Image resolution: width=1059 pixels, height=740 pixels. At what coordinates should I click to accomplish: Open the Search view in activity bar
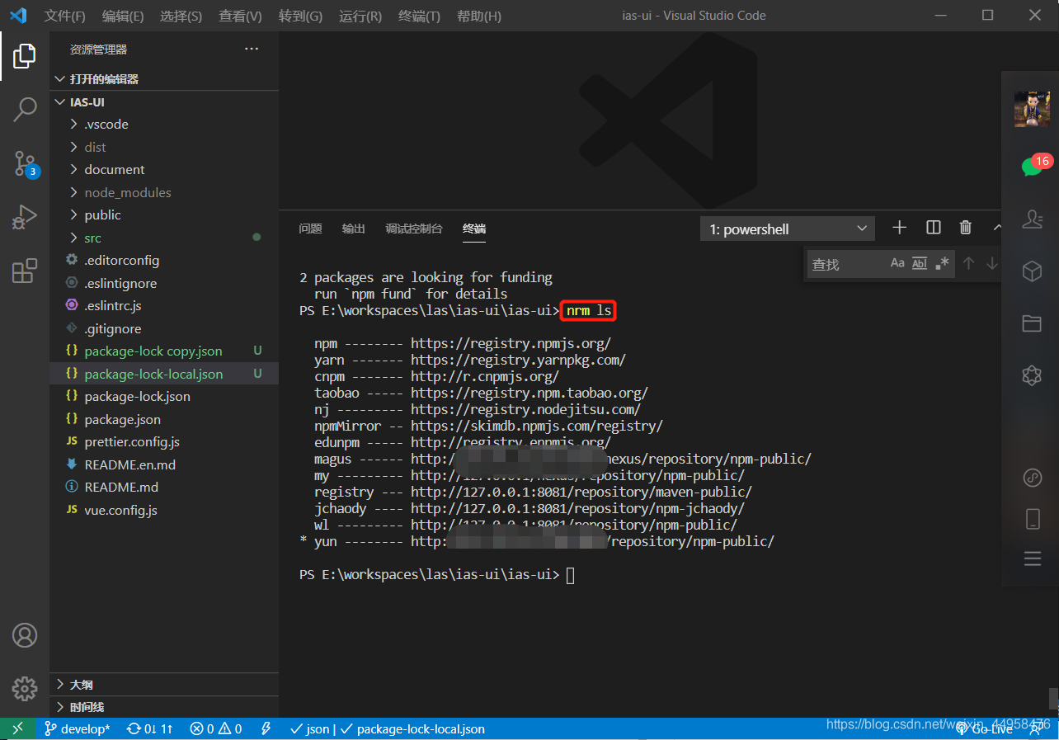[x=25, y=109]
